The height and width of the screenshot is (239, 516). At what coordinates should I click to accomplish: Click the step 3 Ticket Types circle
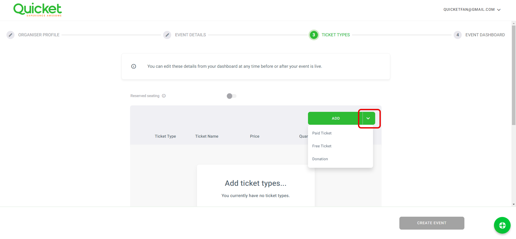tap(314, 35)
